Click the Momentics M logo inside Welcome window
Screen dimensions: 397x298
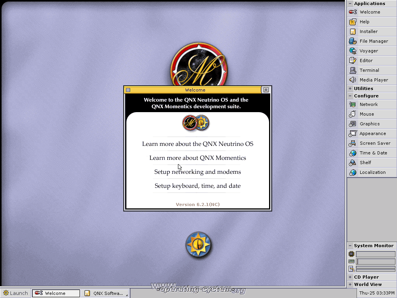[190, 123]
